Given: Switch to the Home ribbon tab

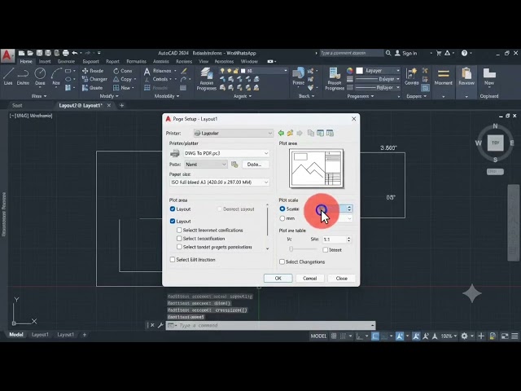Looking at the screenshot, I should coord(26,62).
